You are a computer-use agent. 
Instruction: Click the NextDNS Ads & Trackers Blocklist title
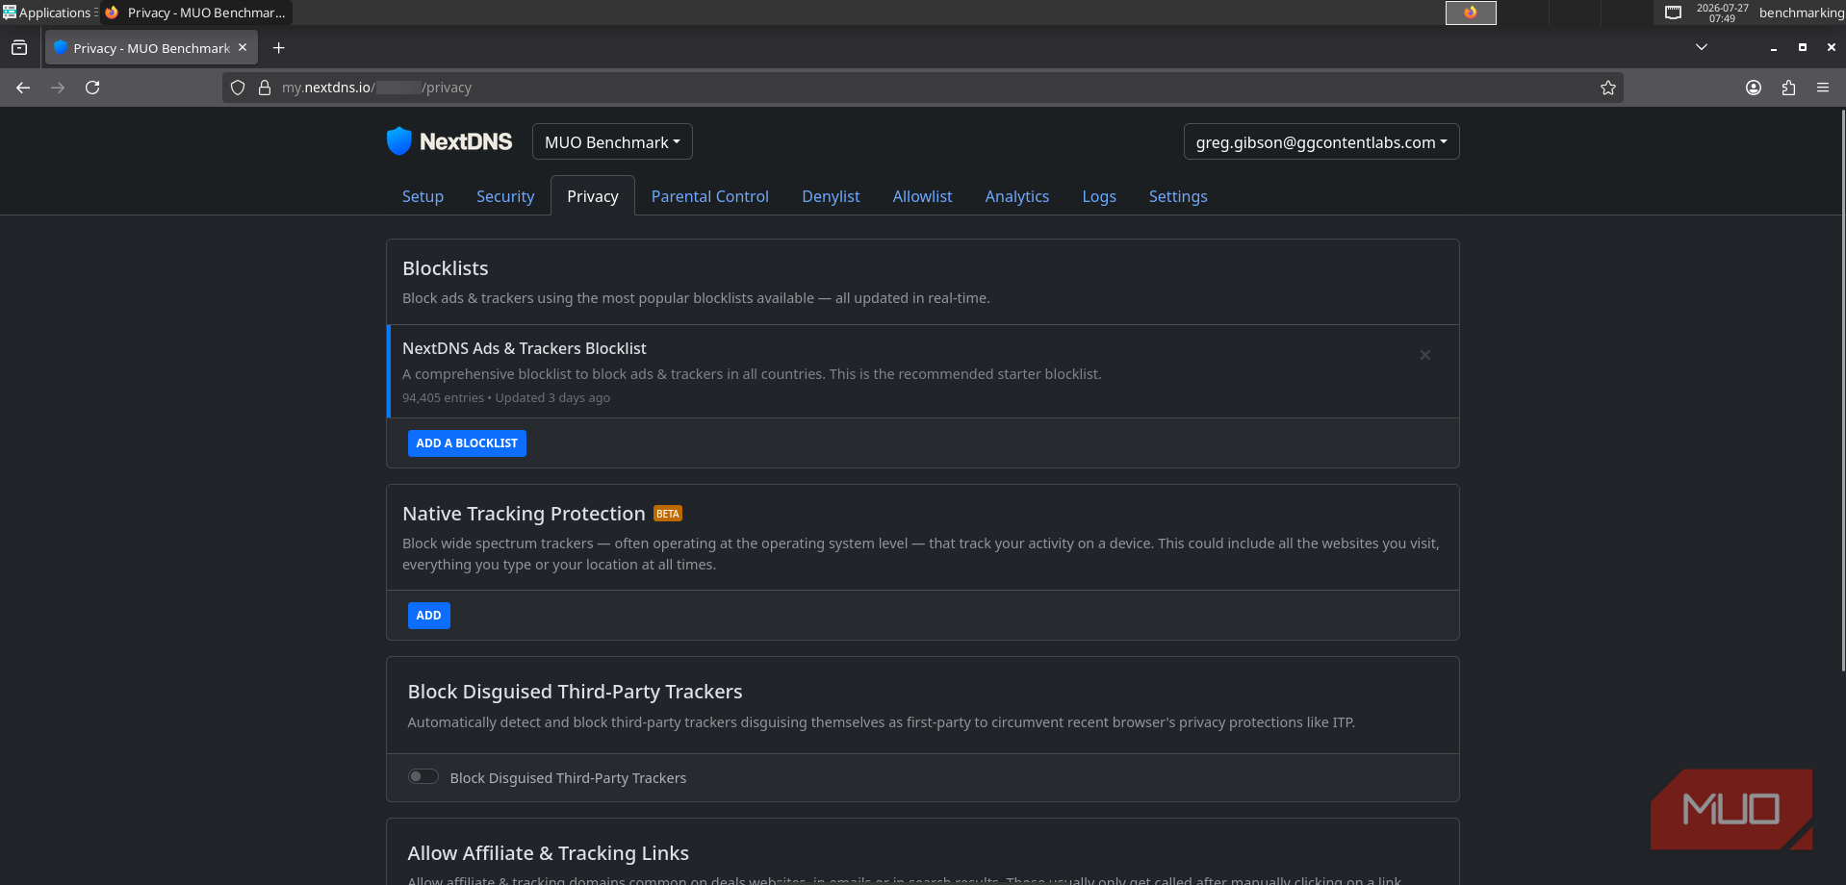(525, 348)
